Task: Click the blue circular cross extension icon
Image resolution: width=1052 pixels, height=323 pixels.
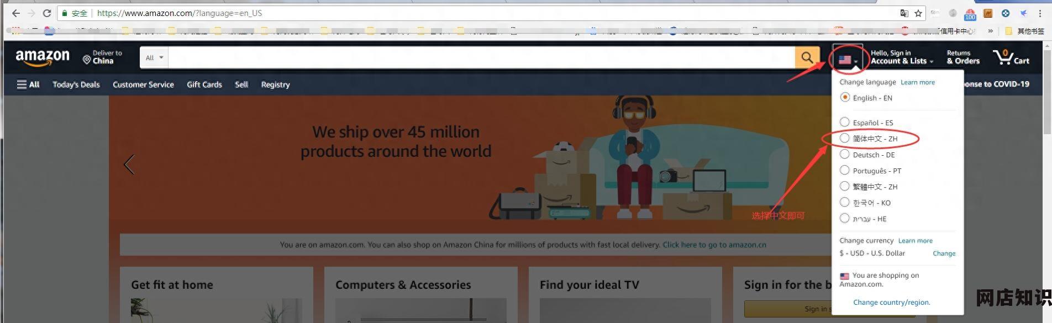Action: click(x=1006, y=13)
